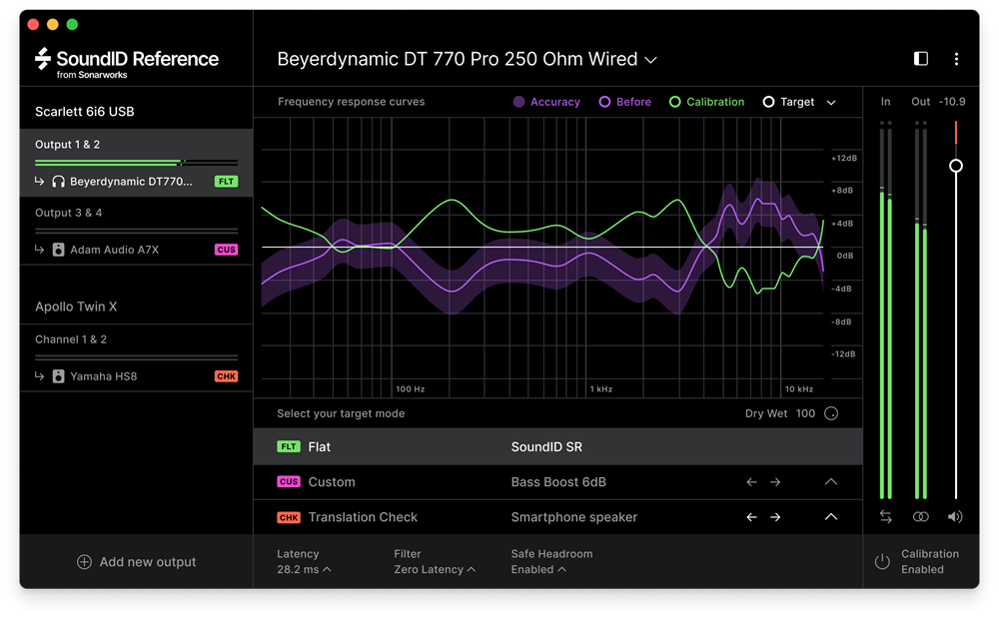
Task: Expand the Translation Check chevron
Action: tap(831, 517)
